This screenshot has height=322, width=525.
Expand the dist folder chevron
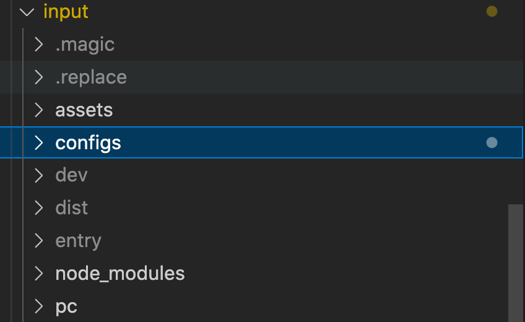point(39,207)
